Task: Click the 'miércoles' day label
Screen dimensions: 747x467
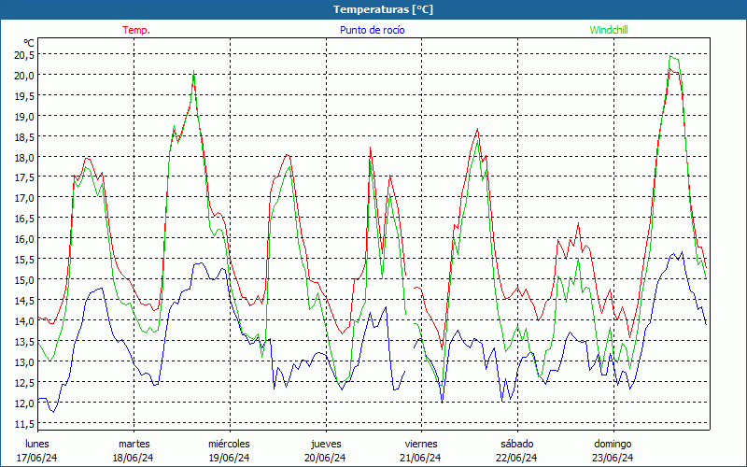Action: click(x=229, y=444)
